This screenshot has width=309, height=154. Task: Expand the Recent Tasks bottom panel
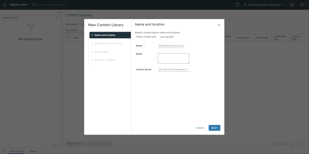[x=3, y=151]
